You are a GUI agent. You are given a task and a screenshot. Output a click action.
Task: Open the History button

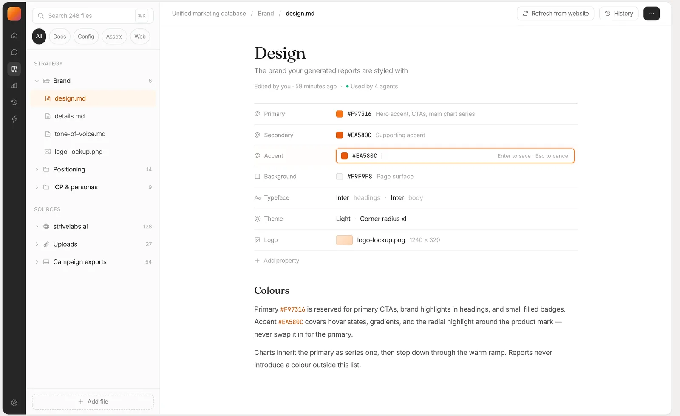(618, 14)
